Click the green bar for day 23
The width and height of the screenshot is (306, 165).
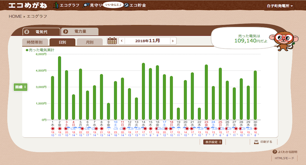click(x=206, y=92)
